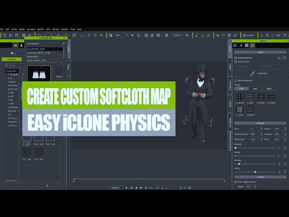Click the actor category icon in content manager
Screen dimensions: 289x217
click(x=21, y=46)
